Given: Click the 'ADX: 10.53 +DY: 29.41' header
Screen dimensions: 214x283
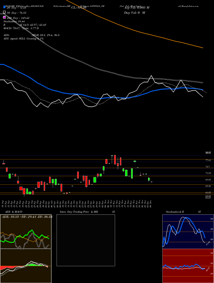Looking at the screenshot, I should pyautogui.click(x=27, y=217).
